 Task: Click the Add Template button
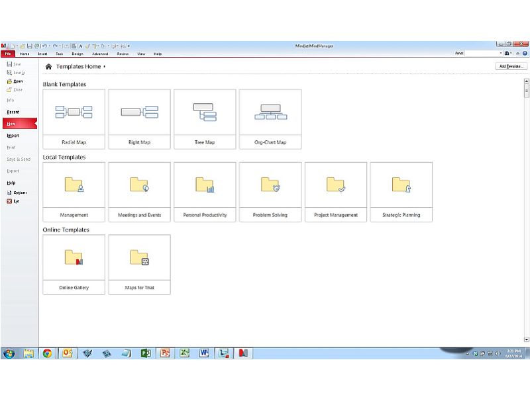click(511, 66)
